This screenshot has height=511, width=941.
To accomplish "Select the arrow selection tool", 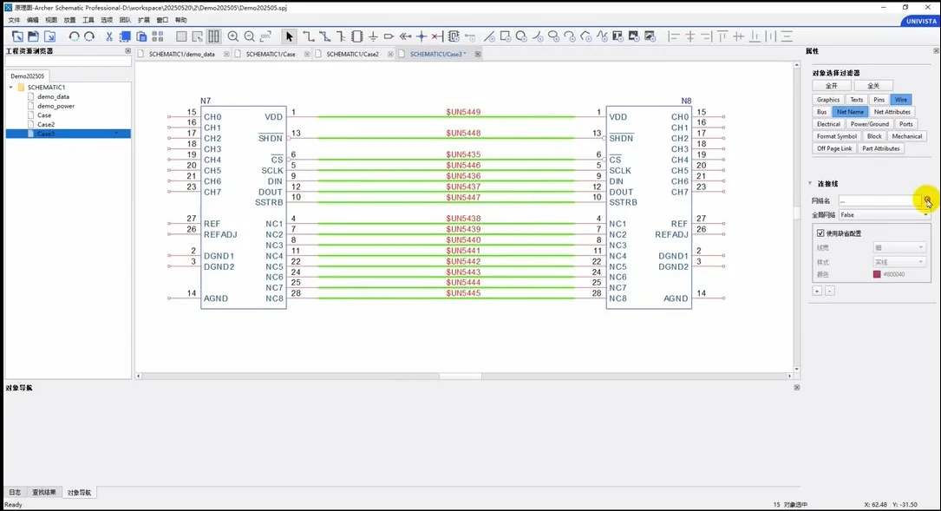I will pos(289,36).
